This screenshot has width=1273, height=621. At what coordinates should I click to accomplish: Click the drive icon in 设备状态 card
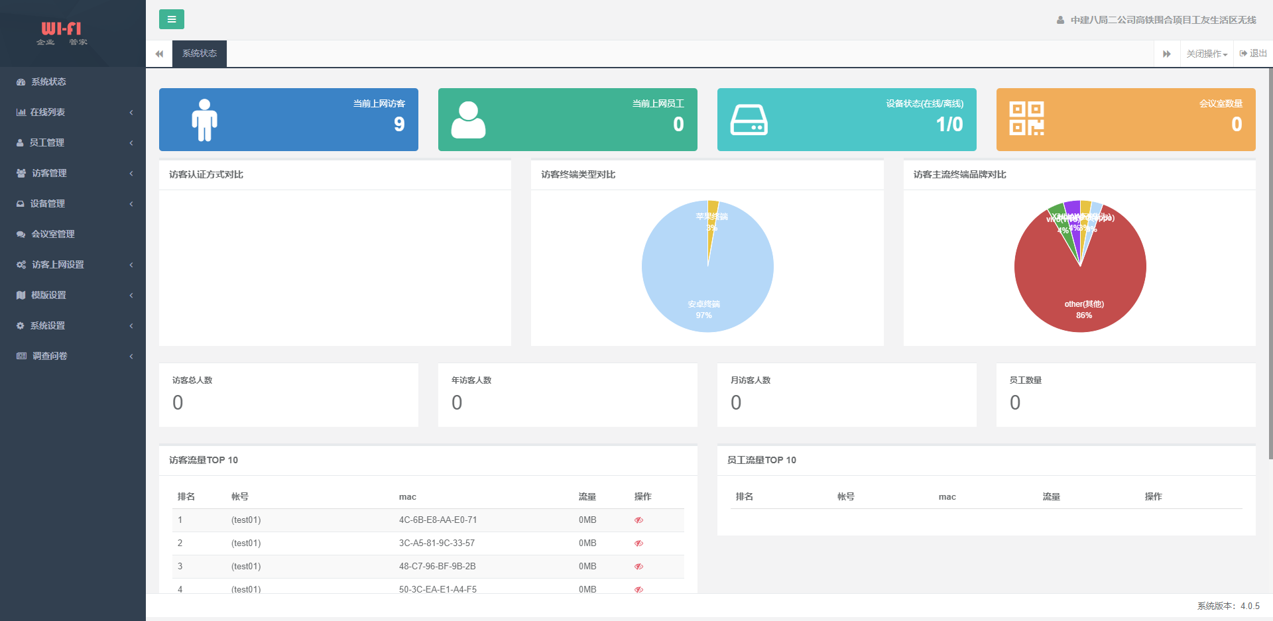click(749, 120)
